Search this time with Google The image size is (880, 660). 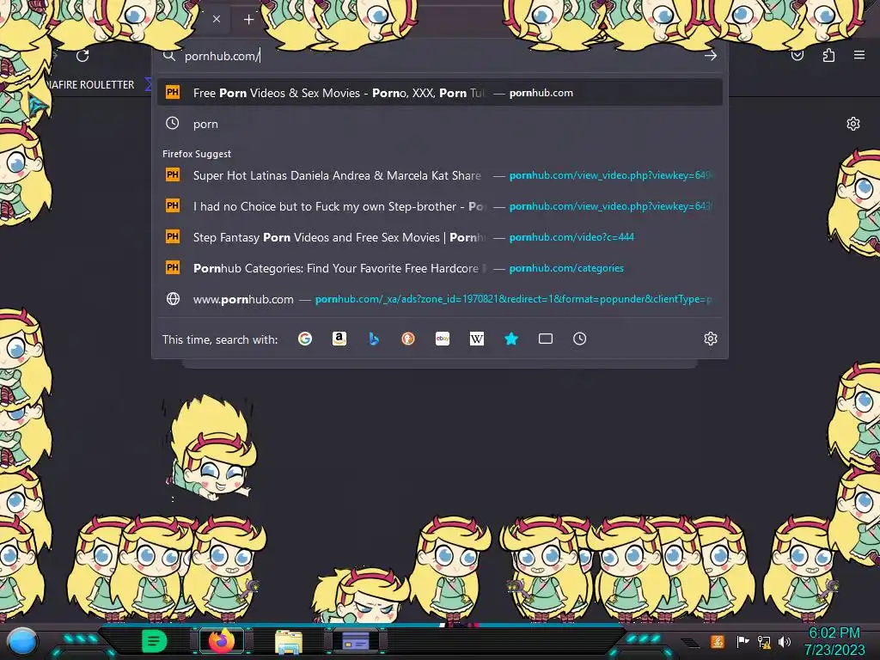(x=305, y=339)
